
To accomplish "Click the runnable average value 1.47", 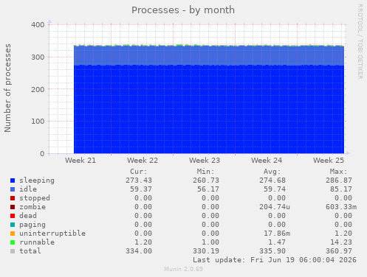I will [277, 242].
